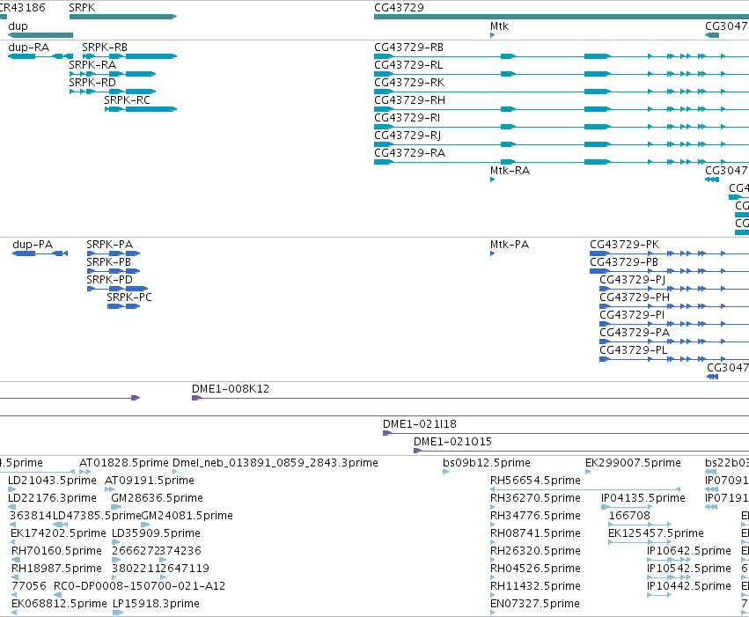Select transcript CG43729-RK

(x=409, y=83)
